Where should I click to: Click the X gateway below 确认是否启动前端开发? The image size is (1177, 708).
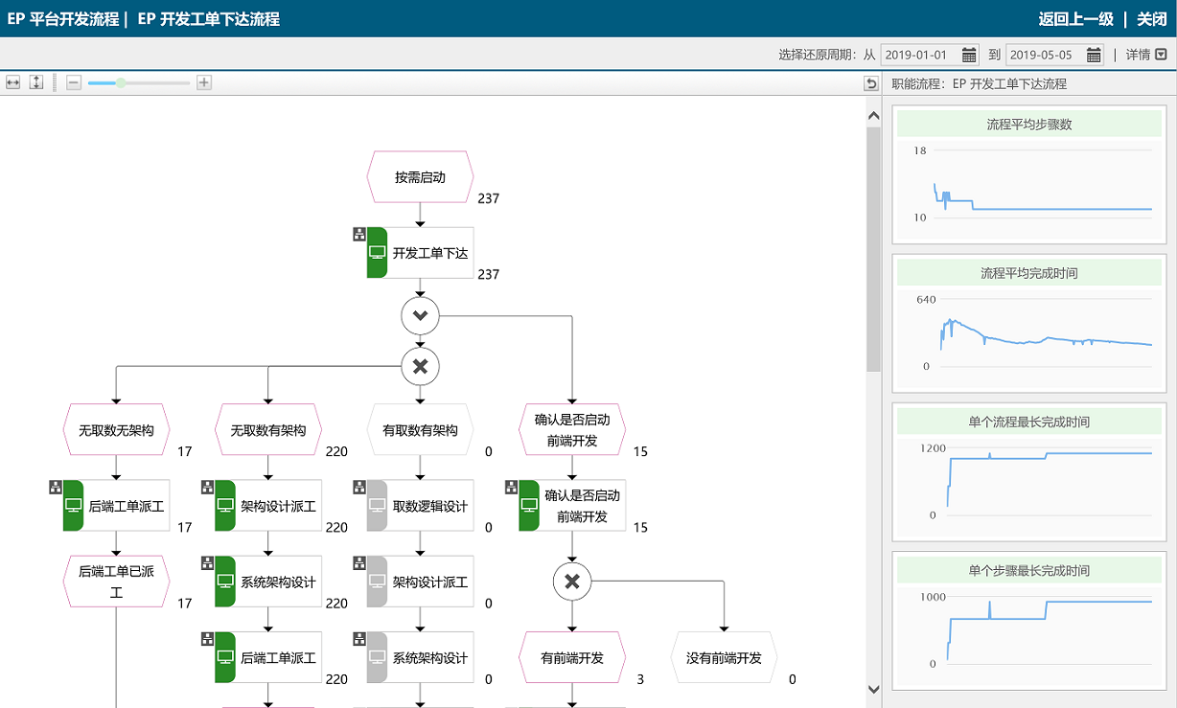pyautogui.click(x=572, y=581)
